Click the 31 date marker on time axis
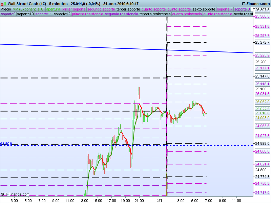The image size is (271, 203). [x=160, y=200]
